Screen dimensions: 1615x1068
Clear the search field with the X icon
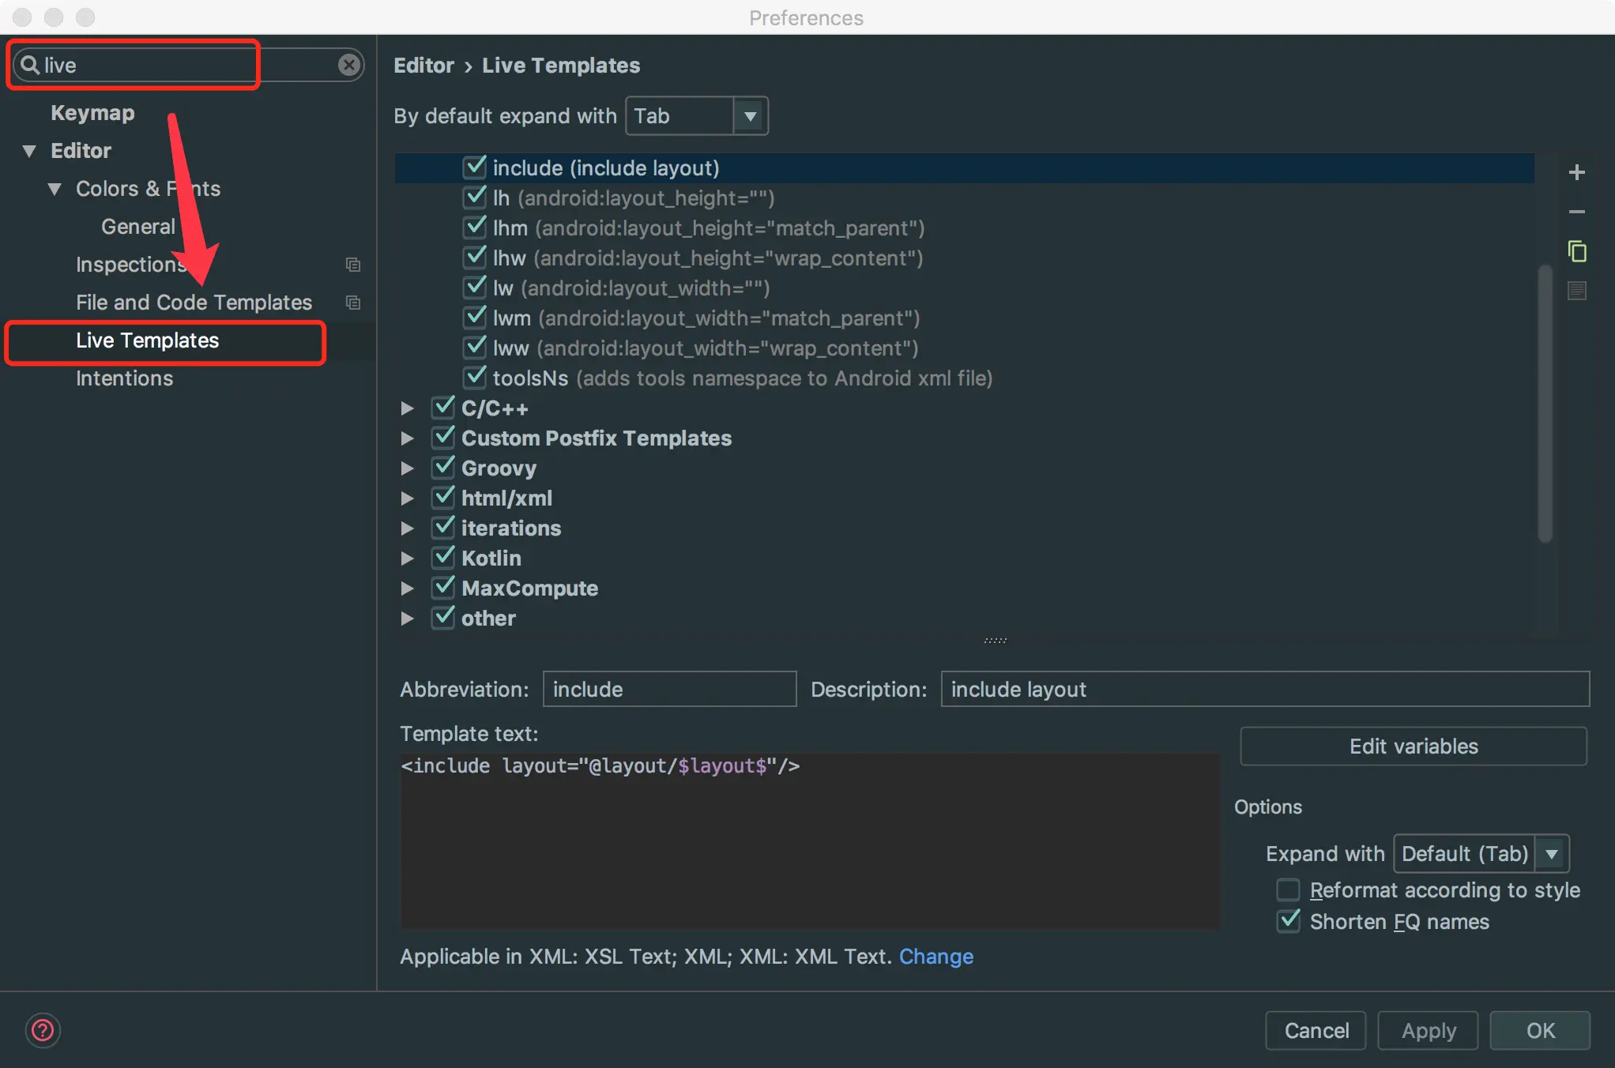348,65
